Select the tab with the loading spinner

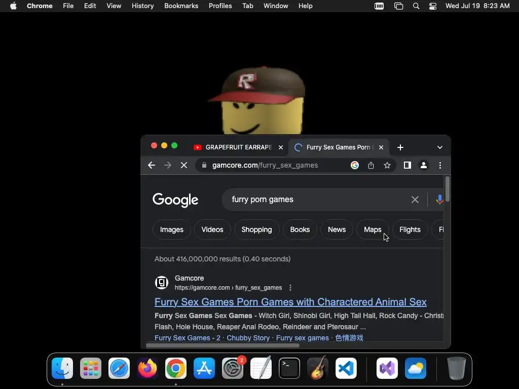pos(338,147)
